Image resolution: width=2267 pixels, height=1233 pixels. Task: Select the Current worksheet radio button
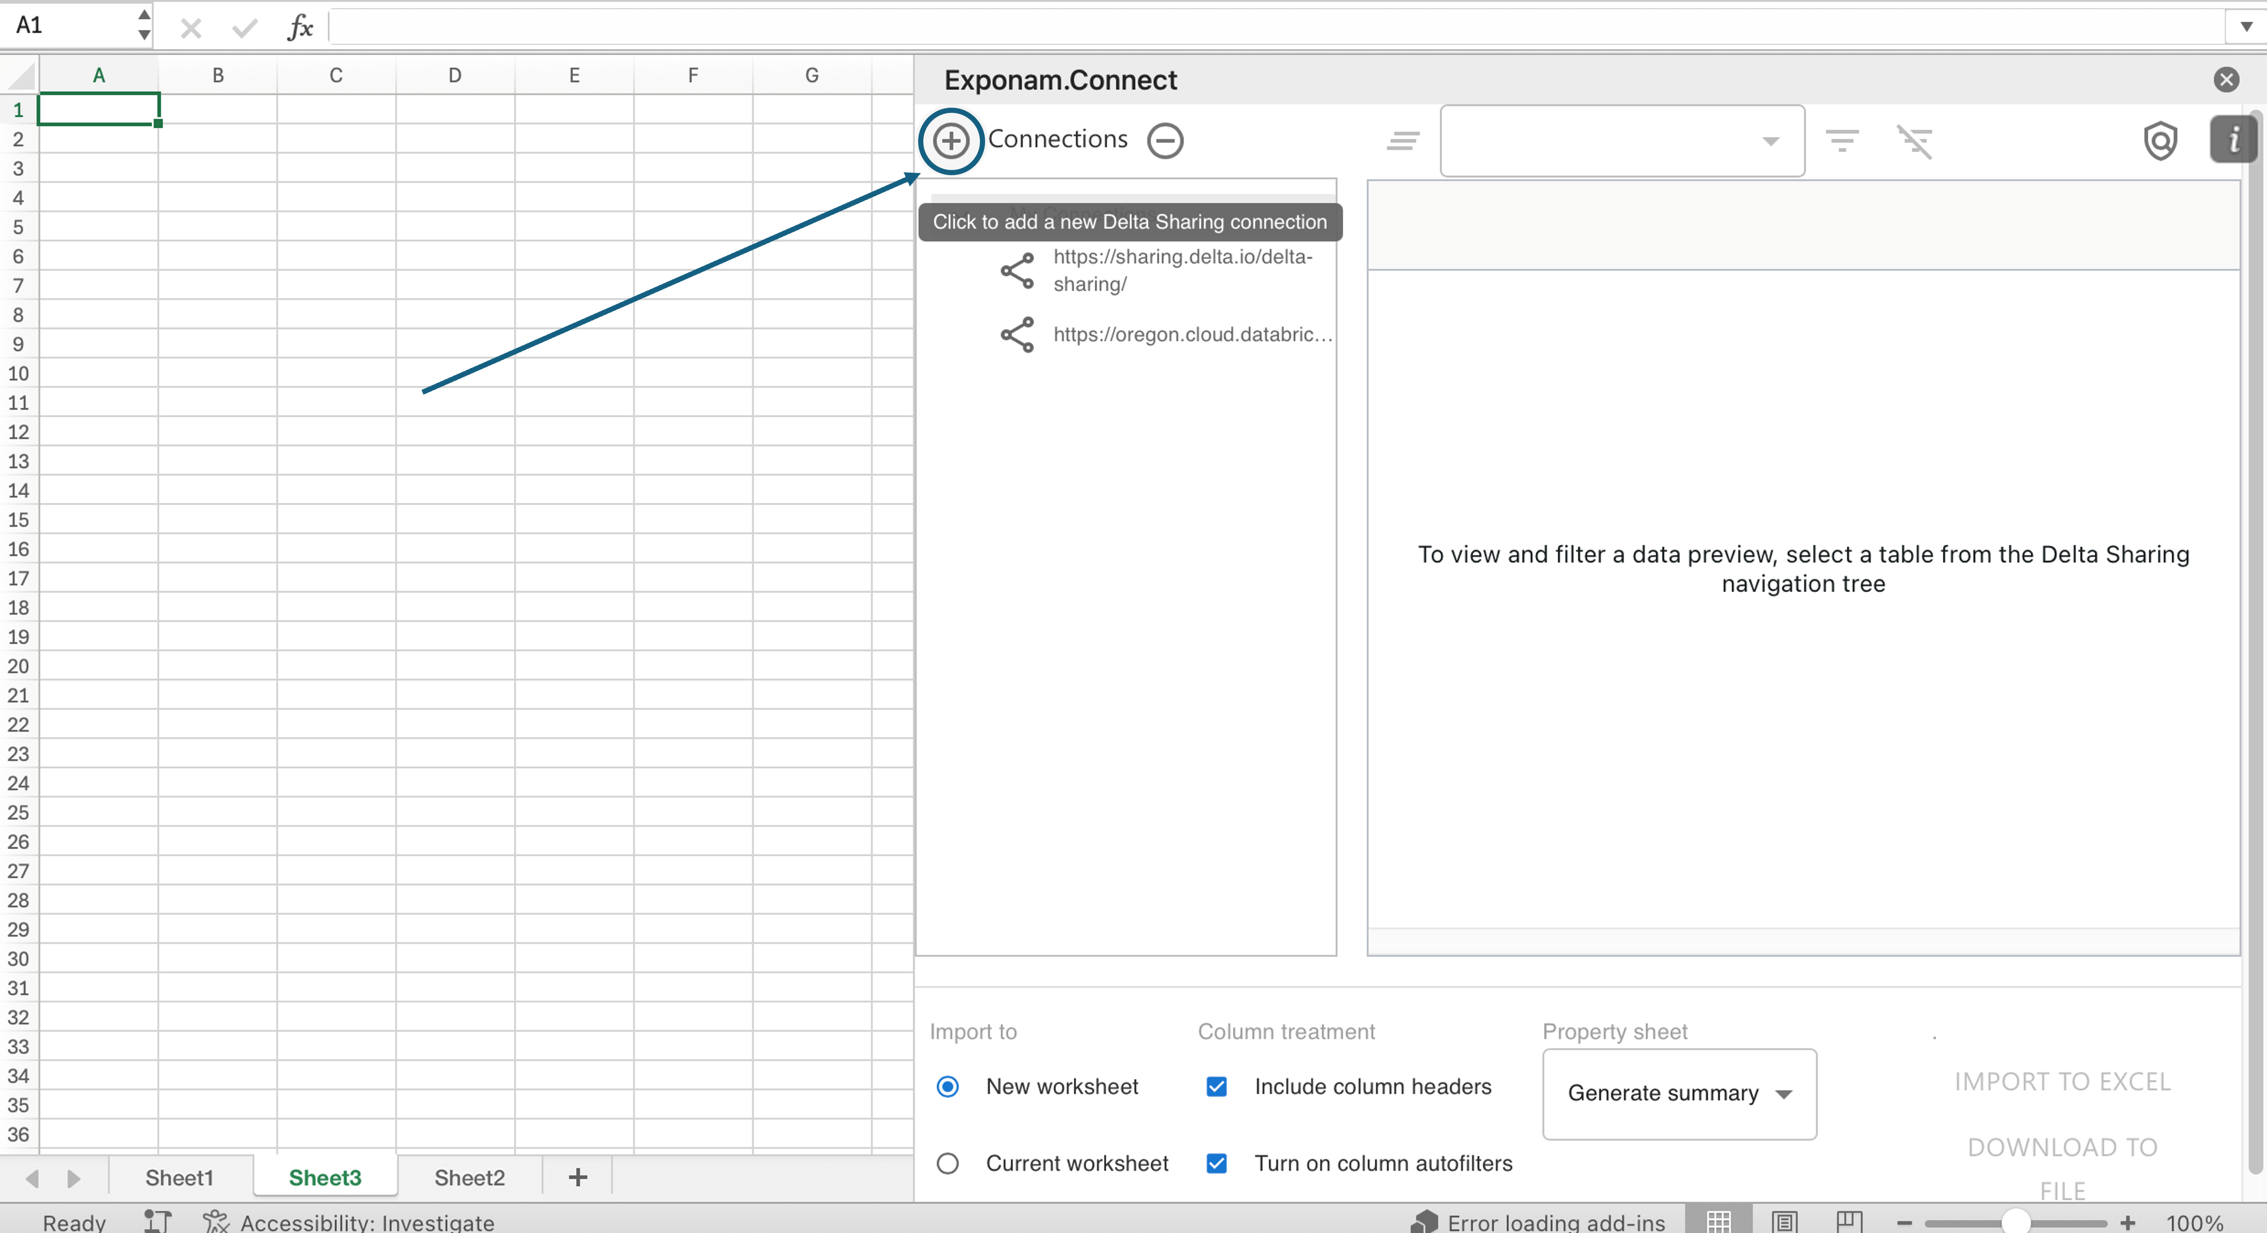click(x=948, y=1163)
